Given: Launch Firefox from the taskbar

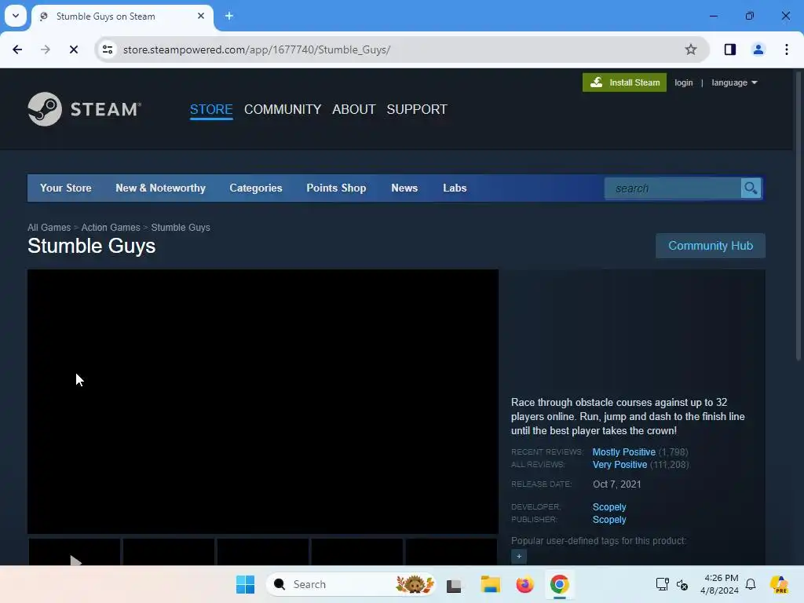Looking at the screenshot, I should point(524,584).
